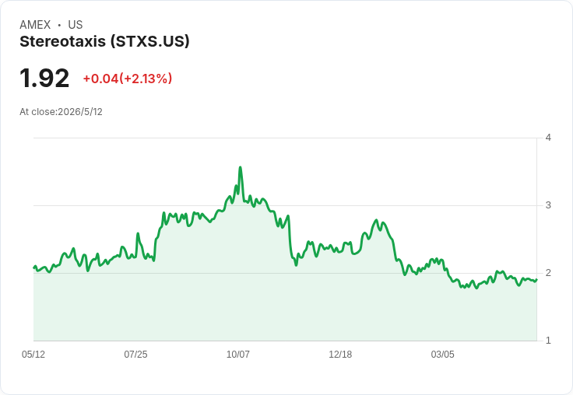
Task: Click the AMEX exchange label
Action: point(35,25)
